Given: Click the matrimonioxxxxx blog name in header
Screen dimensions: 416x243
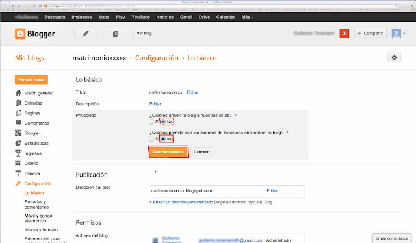Looking at the screenshot, I should 99,58.
